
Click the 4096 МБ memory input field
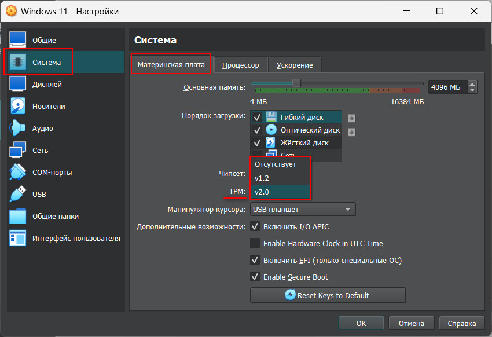tap(447, 87)
